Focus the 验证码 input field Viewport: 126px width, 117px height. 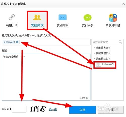click(x=19, y=109)
